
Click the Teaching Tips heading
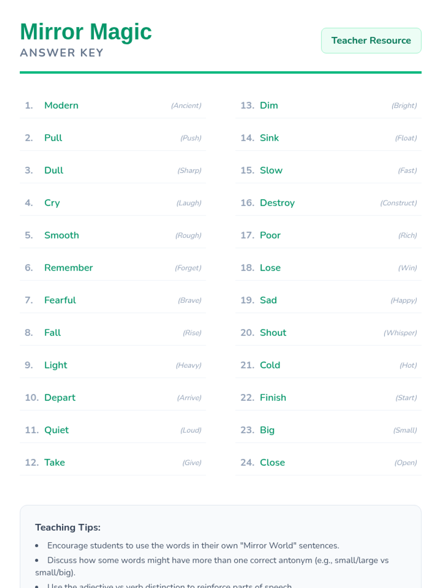[x=68, y=527]
